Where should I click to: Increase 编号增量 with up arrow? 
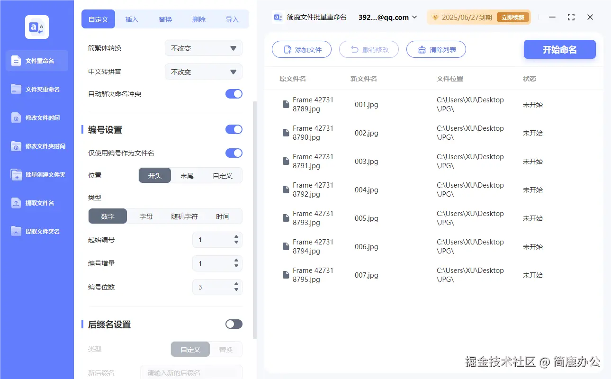236,260
